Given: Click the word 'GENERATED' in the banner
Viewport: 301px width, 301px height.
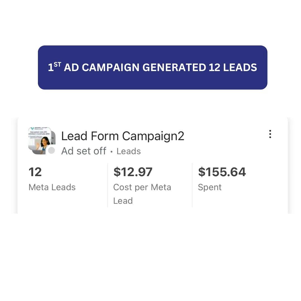Looking at the screenshot, I should point(174,67).
